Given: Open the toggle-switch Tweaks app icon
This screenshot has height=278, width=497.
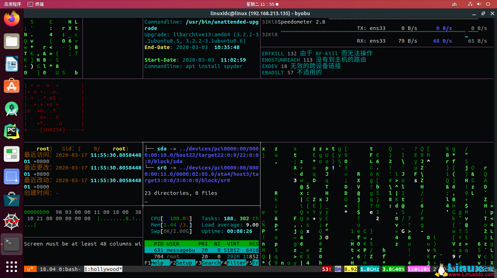Looking at the screenshot, I should [x=12, y=154].
